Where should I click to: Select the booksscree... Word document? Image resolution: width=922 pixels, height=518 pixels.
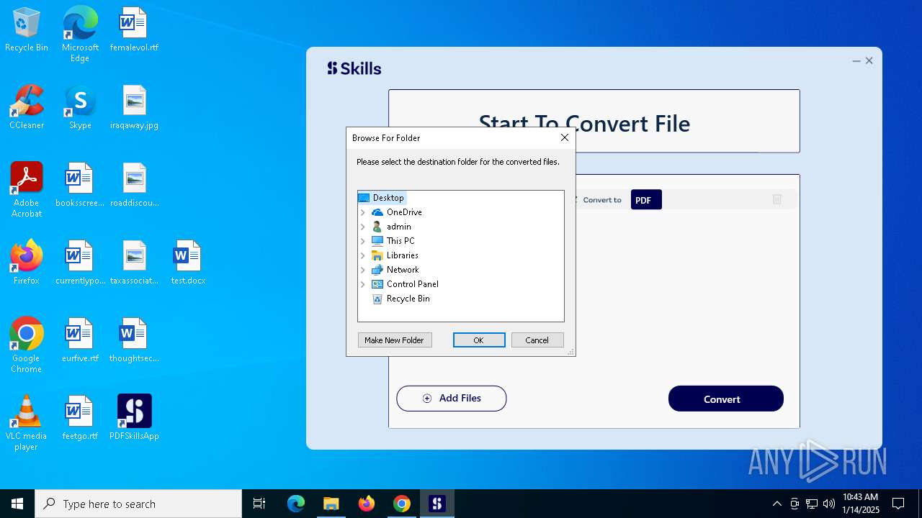click(80, 186)
